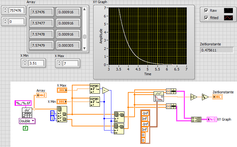This screenshot has width=237, height=147.
Task: Click the Read From Spreadsheet File node
Action: tap(27, 113)
